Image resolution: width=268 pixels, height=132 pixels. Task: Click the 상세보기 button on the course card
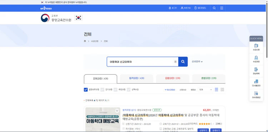[x=216, y=130]
